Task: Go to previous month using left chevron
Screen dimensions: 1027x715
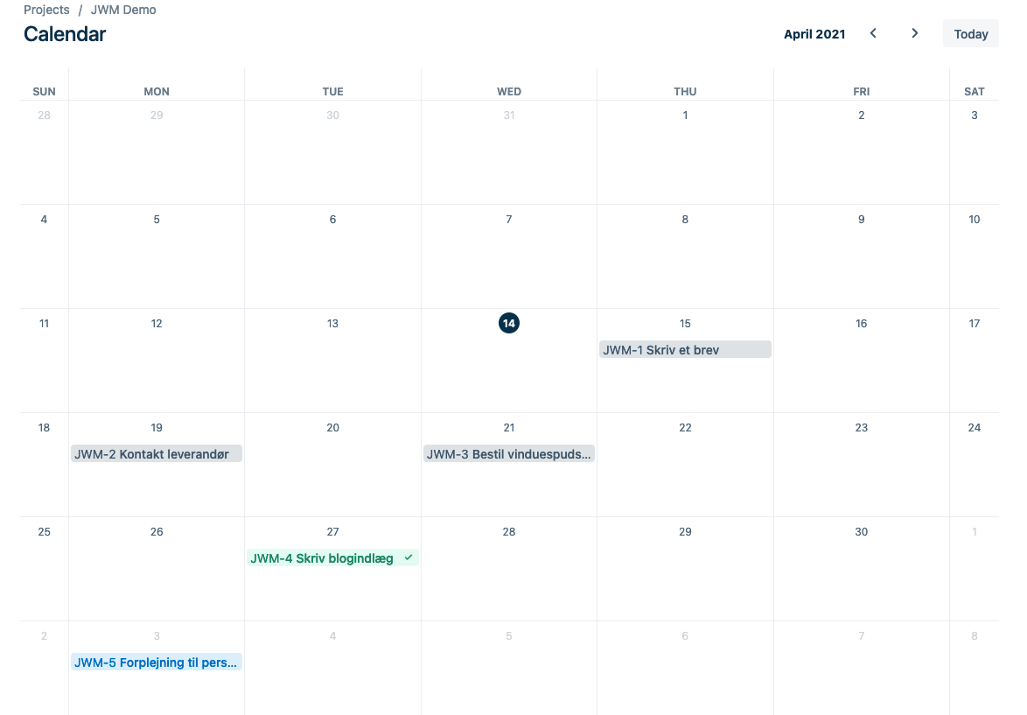Action: tap(873, 33)
